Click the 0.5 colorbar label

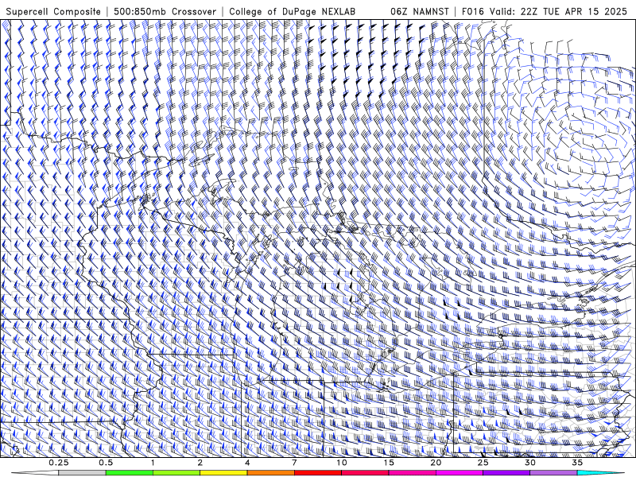pos(106,463)
